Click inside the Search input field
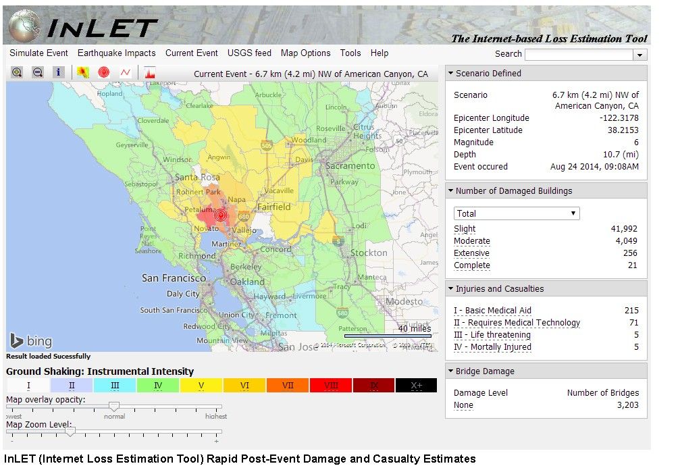Image resolution: width=680 pixels, height=468 pixels. coord(578,55)
